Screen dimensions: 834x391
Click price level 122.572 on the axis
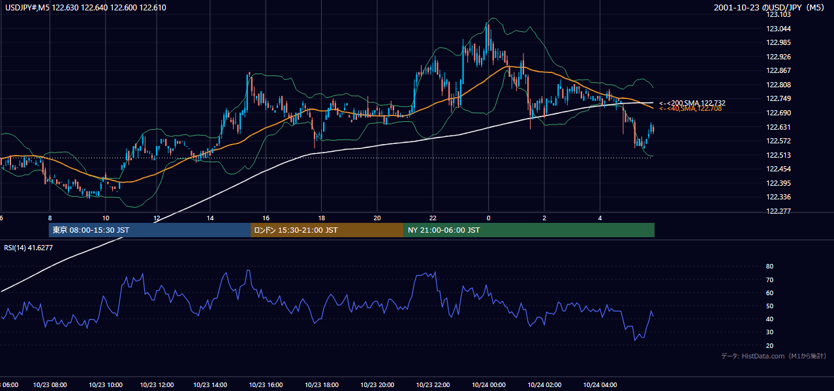[778, 141]
